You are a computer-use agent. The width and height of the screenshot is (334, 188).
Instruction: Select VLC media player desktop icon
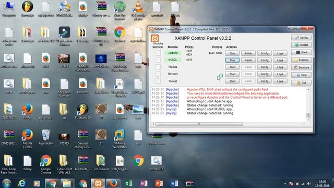[x=138, y=10]
